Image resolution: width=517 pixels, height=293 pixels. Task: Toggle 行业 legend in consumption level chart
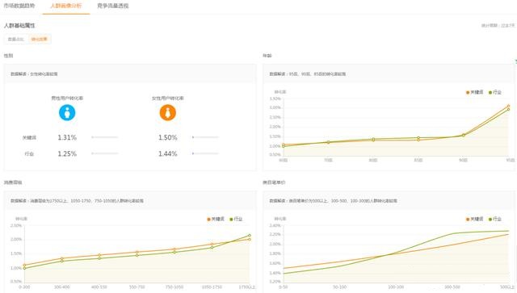coord(236,219)
